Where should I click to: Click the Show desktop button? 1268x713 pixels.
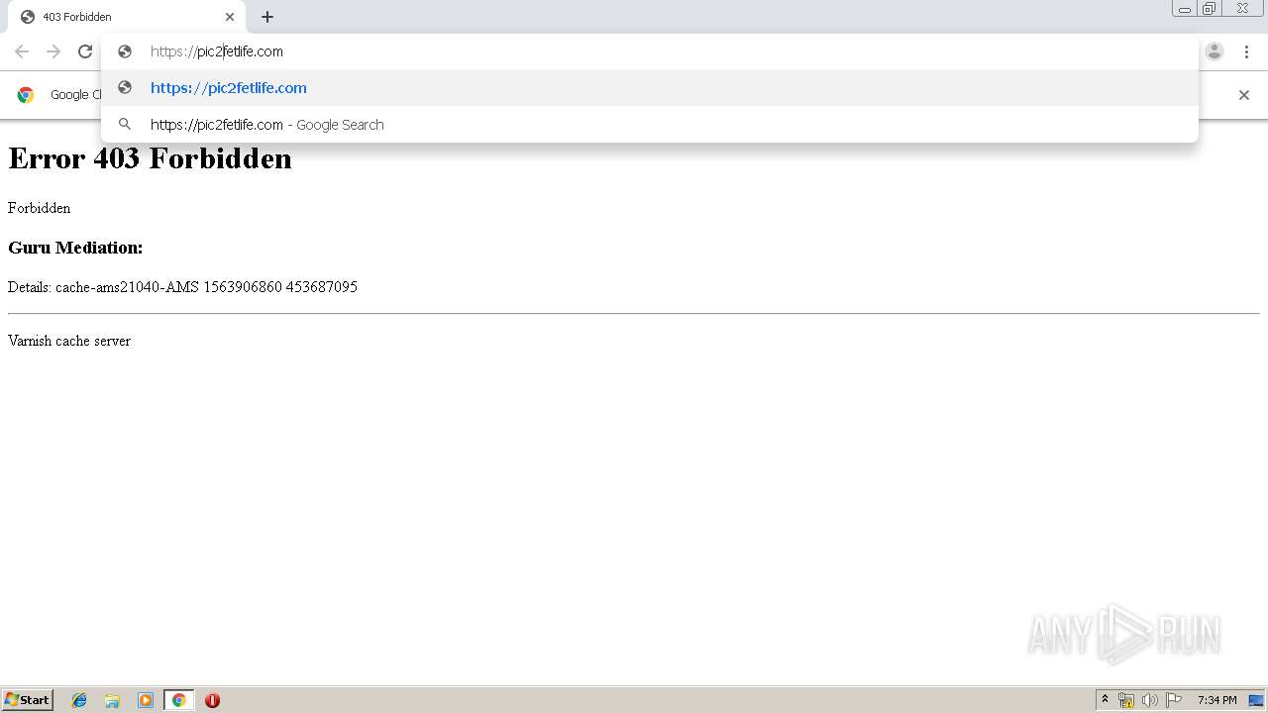coord(1256,700)
